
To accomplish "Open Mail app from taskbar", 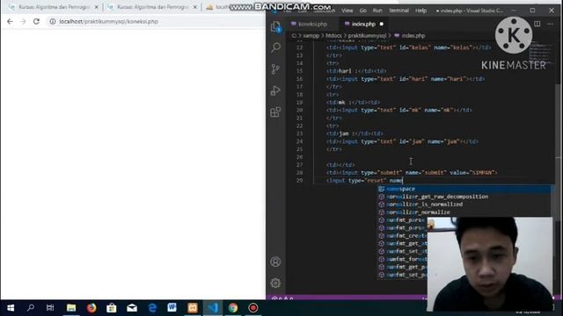I will coord(132,308).
